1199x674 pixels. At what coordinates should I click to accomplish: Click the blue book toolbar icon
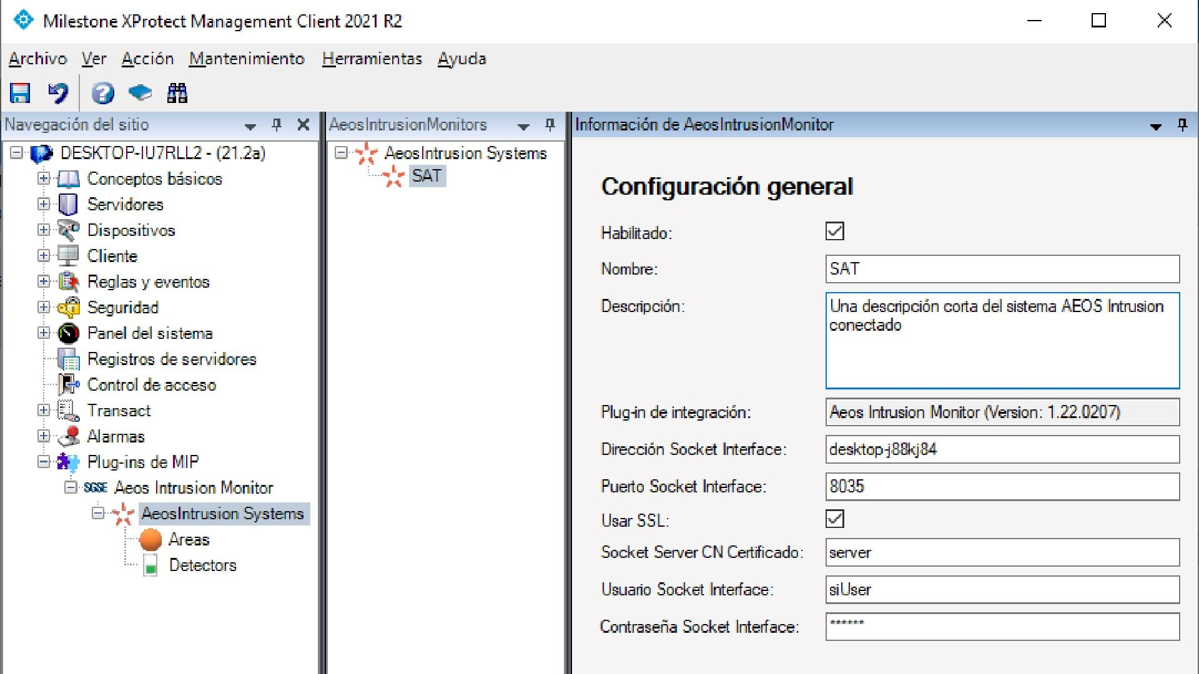tap(140, 93)
